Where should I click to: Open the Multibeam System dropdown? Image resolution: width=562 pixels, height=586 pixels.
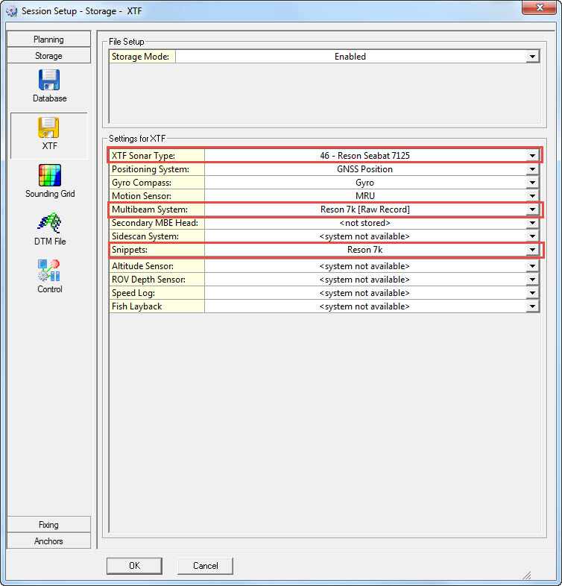[x=532, y=209]
